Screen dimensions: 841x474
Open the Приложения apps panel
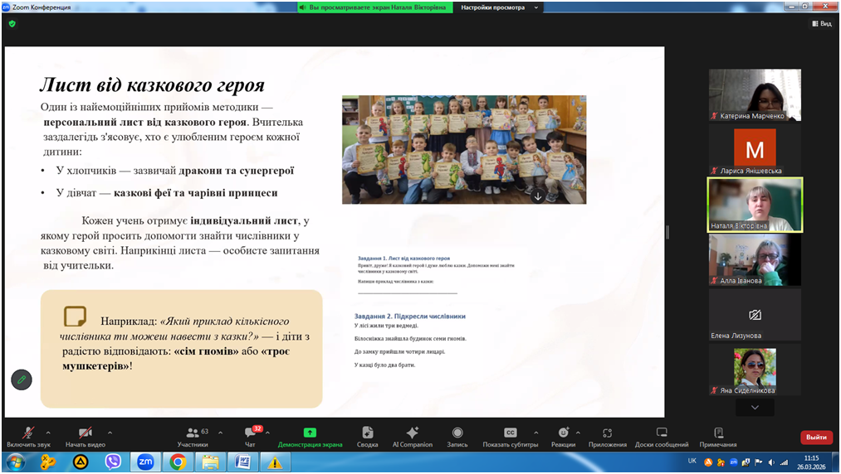pos(608,436)
